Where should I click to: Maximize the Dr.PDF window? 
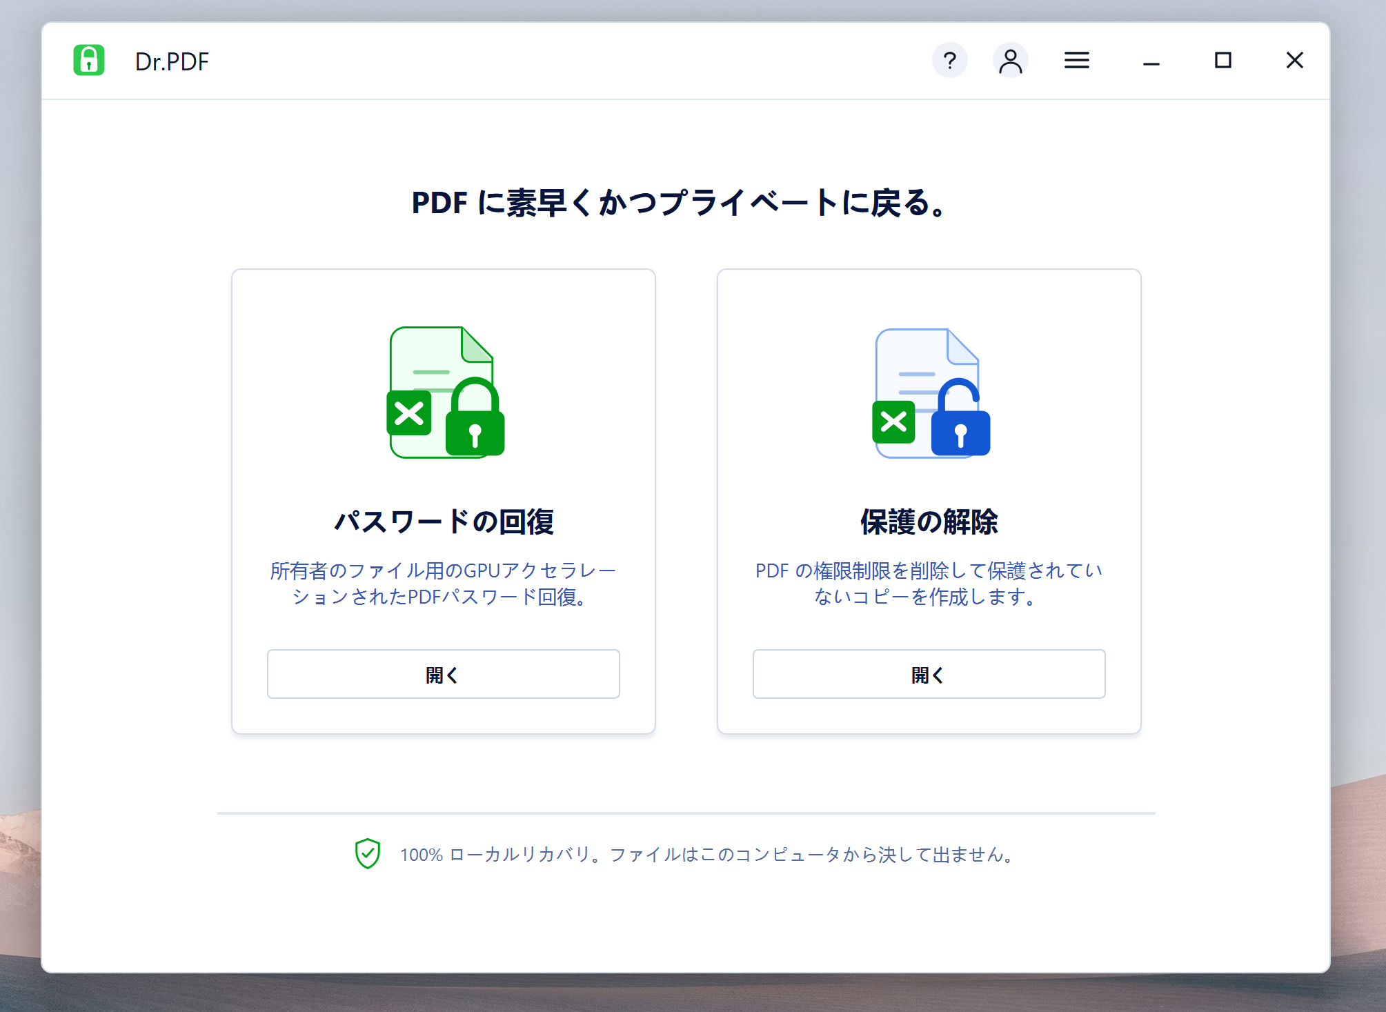1222,61
